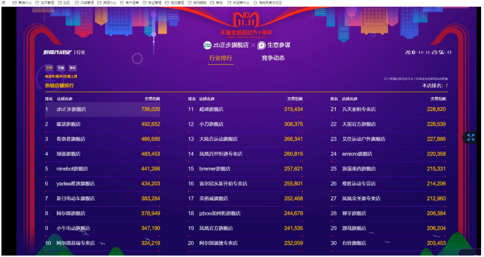Screen dimensions: 484x257
Task: Select the 富尔欣从新开始专卖店 row
Action: click(x=246, y=183)
